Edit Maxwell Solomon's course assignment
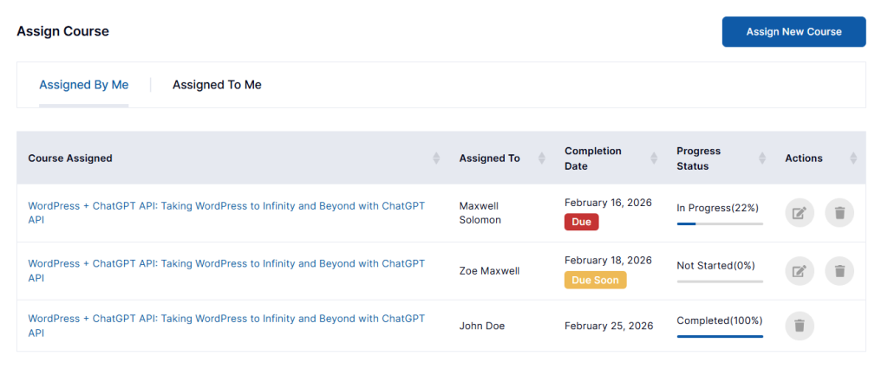 pyautogui.click(x=800, y=213)
